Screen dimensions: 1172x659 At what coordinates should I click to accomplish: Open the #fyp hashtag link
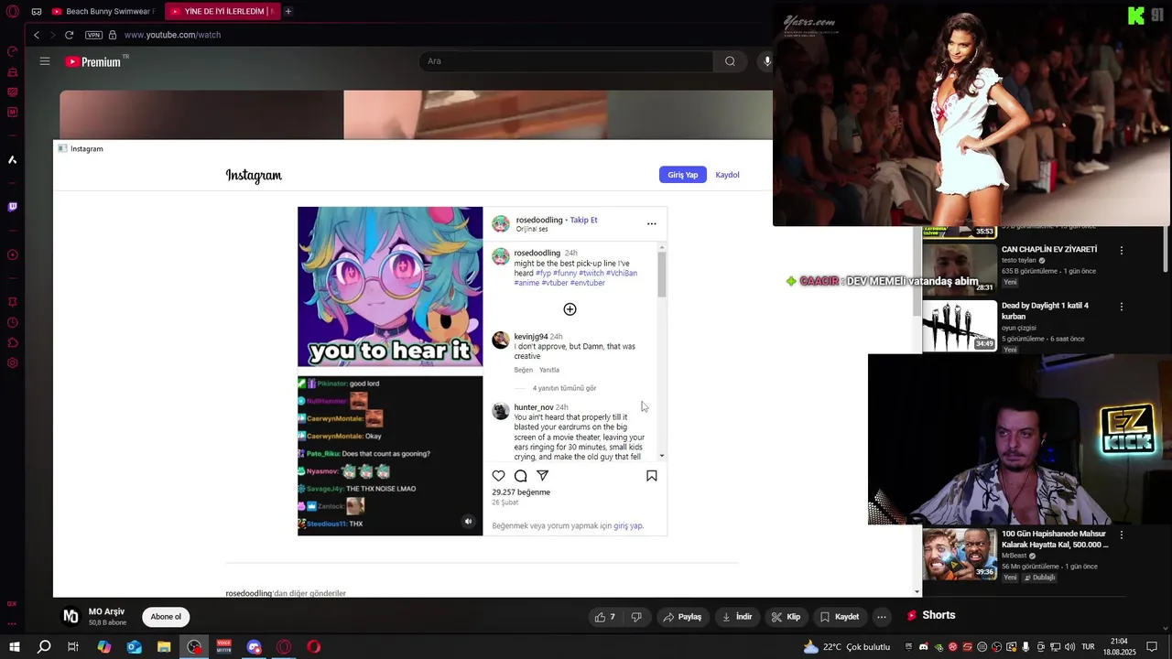tap(543, 273)
